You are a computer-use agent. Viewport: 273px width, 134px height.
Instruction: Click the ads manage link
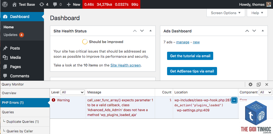tap(183, 42)
